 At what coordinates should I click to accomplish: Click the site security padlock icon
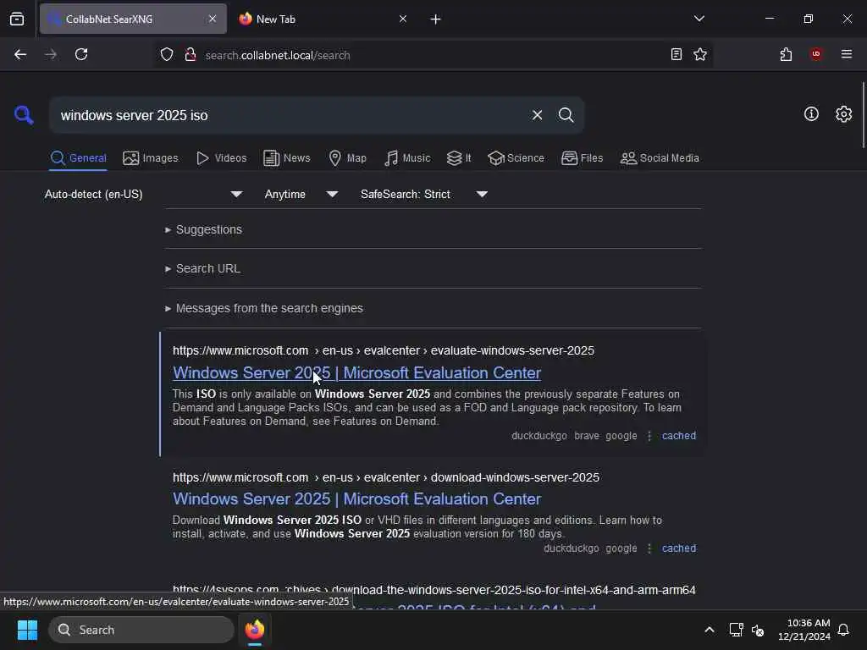pyautogui.click(x=191, y=54)
